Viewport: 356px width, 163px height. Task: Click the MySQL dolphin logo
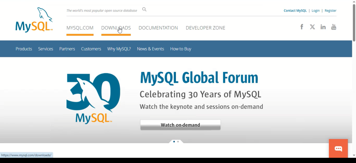(34, 19)
